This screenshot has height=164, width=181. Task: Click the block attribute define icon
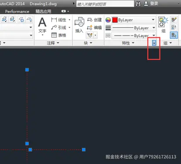click(x=90, y=35)
